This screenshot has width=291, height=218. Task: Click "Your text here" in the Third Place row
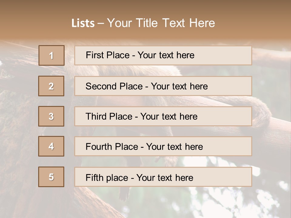169,117
